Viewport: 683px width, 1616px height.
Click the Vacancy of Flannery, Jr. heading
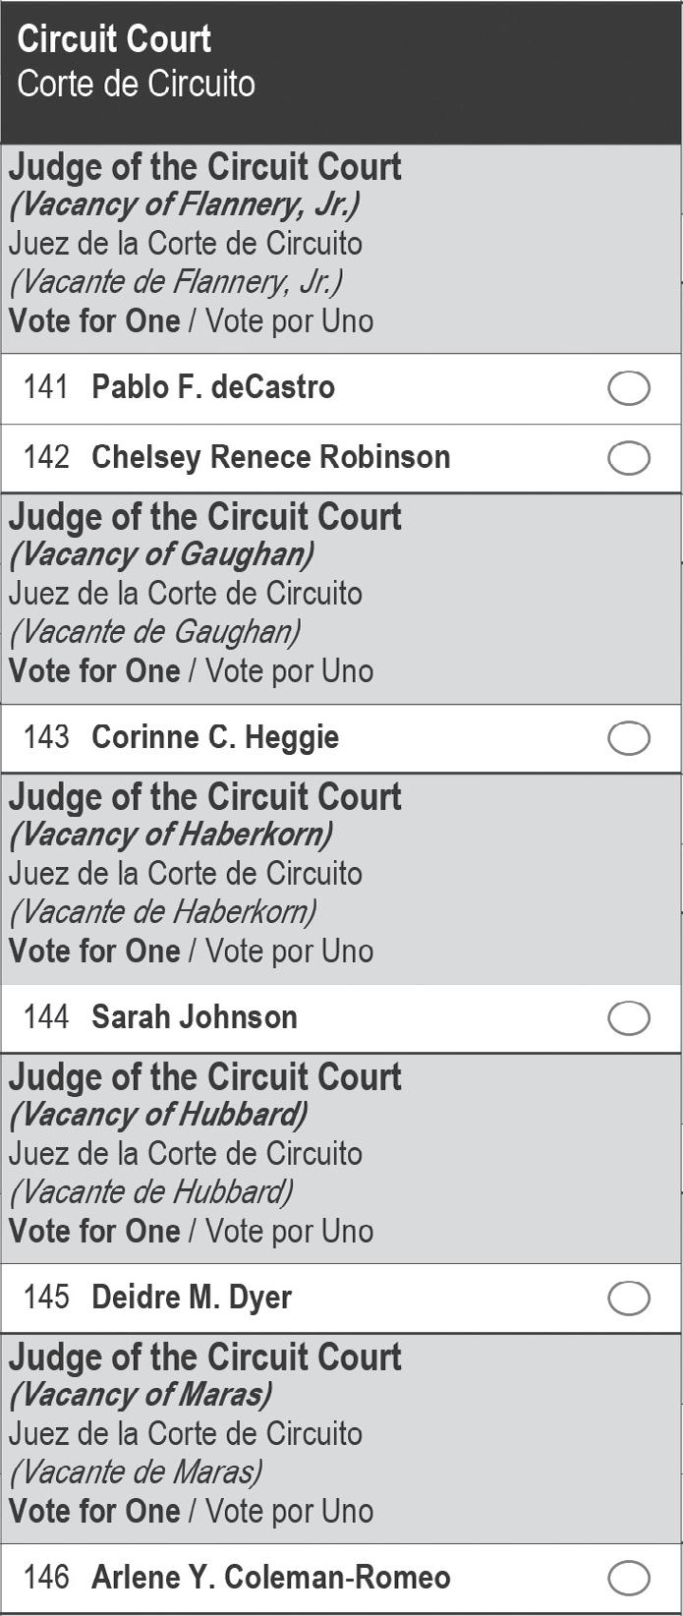(x=185, y=204)
